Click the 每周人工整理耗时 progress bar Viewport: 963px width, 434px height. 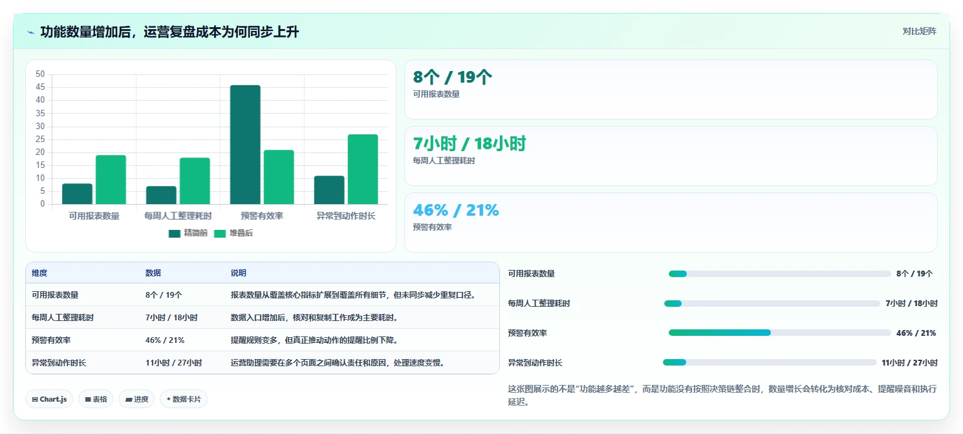772,304
